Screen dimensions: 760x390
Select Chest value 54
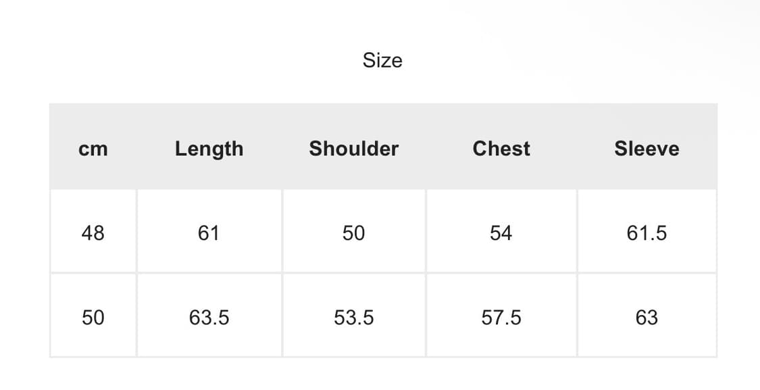point(501,233)
